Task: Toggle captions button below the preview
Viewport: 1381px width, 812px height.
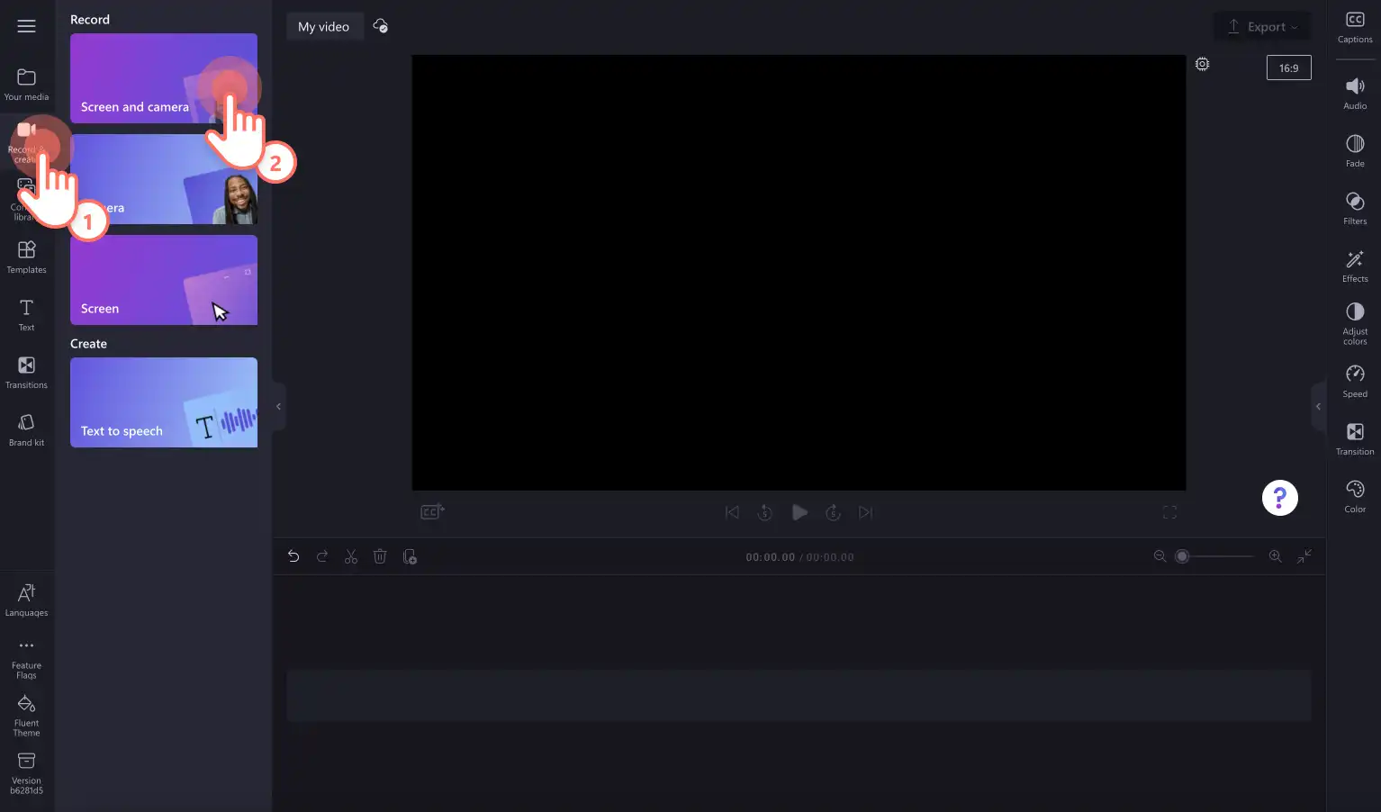Action: (432, 512)
